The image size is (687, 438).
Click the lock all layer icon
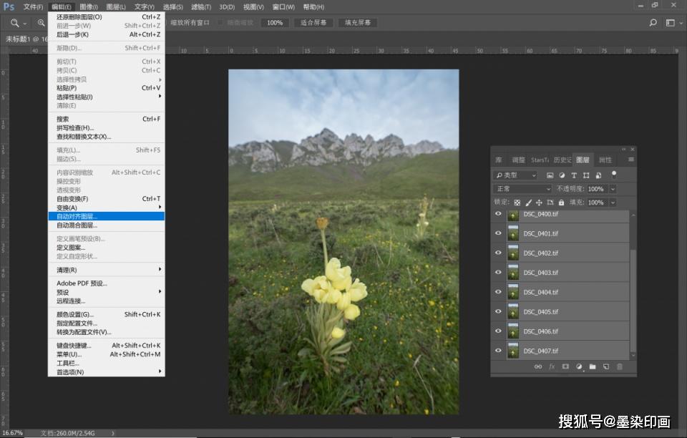click(x=561, y=203)
